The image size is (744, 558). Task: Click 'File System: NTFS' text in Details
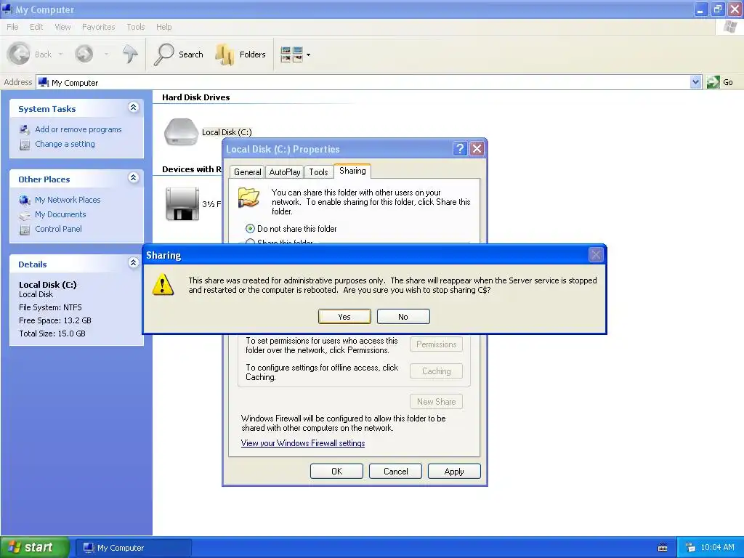tap(50, 307)
